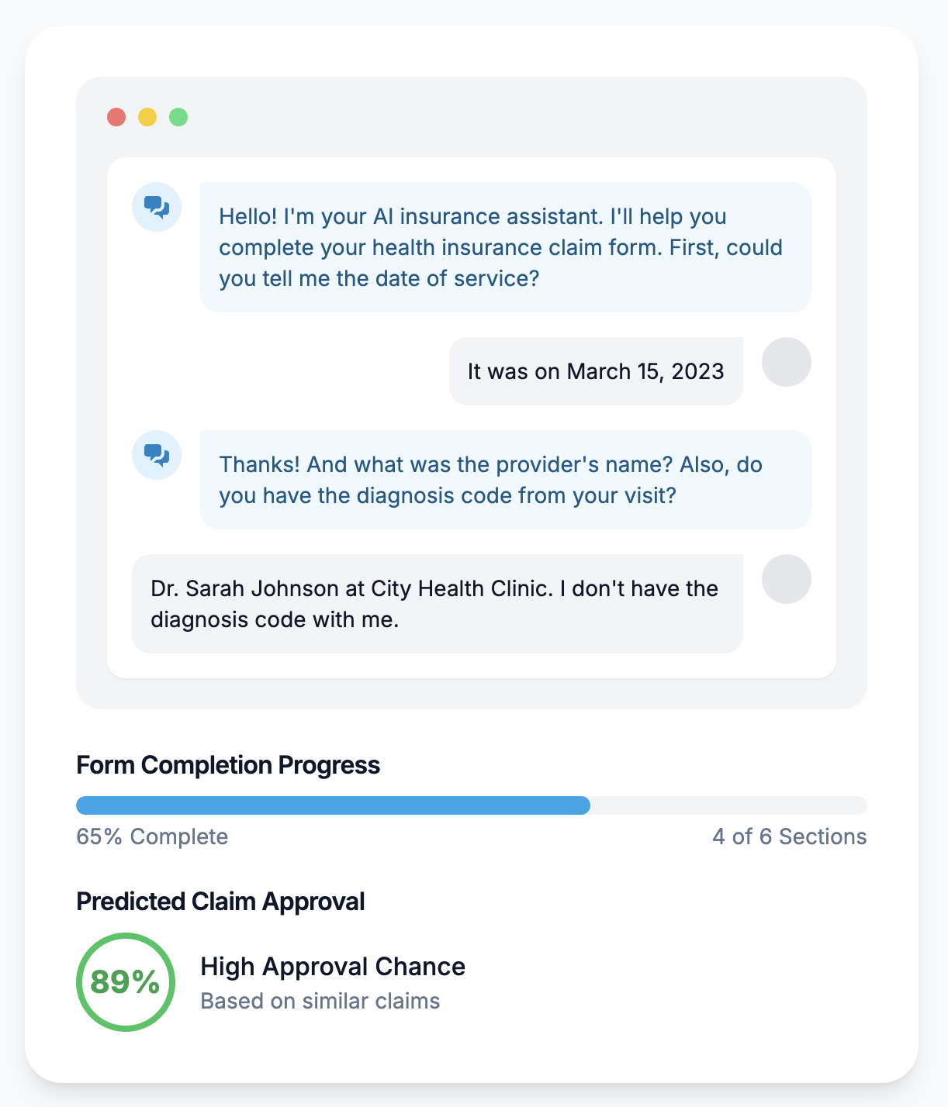Click the "65% Complete" label
Image resolution: width=948 pixels, height=1107 pixels.
[x=152, y=837]
